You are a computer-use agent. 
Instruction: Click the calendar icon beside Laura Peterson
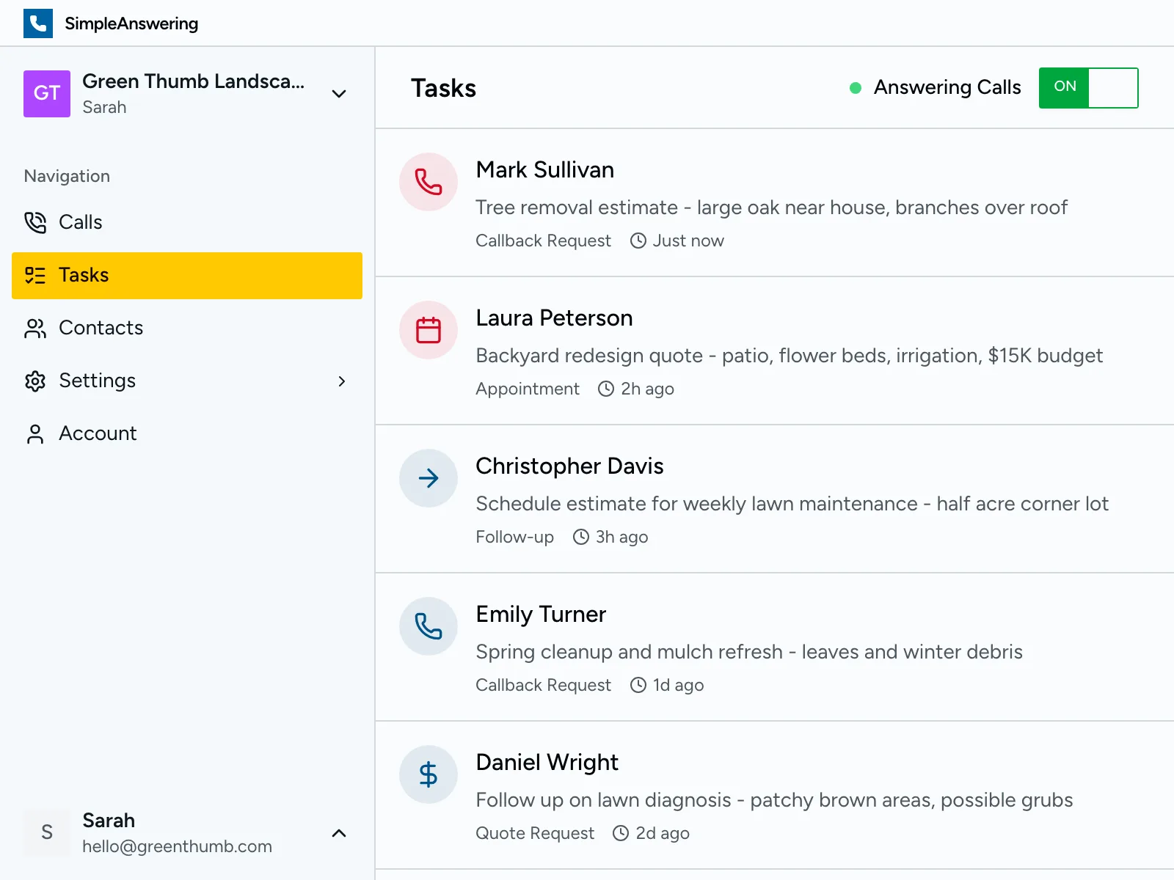click(429, 330)
